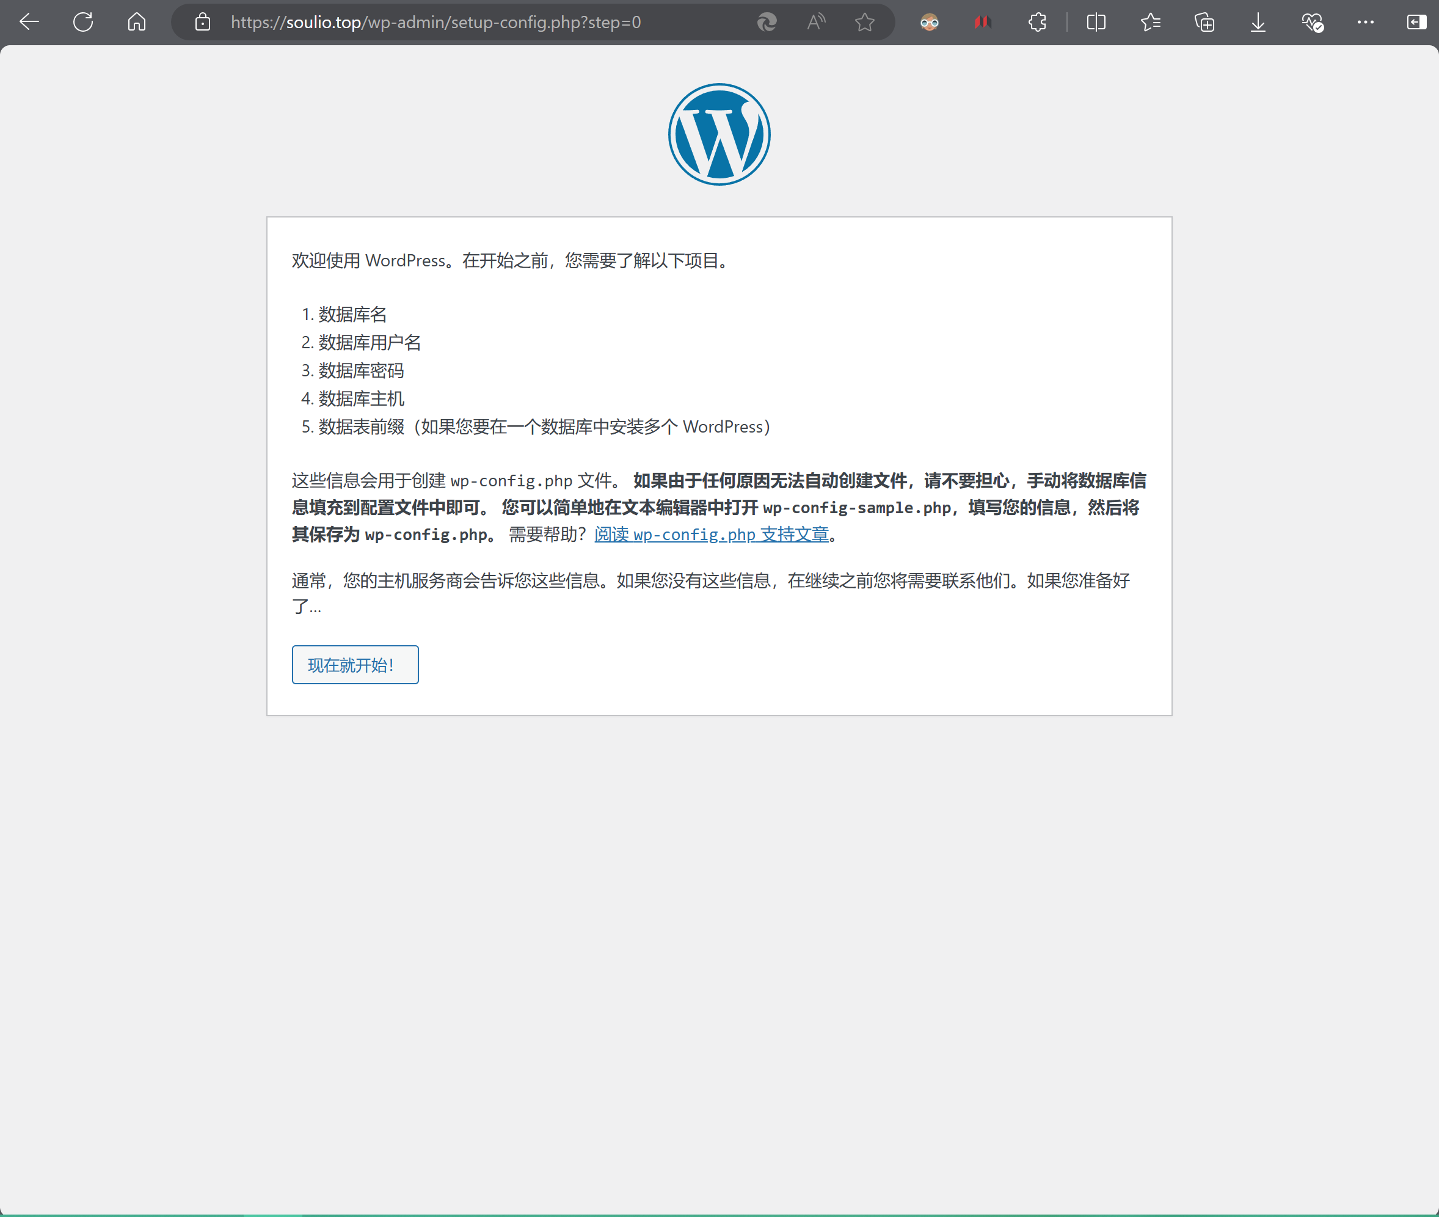Toggle the sidebar with the arrow icon
The width and height of the screenshot is (1439, 1217).
(1416, 22)
